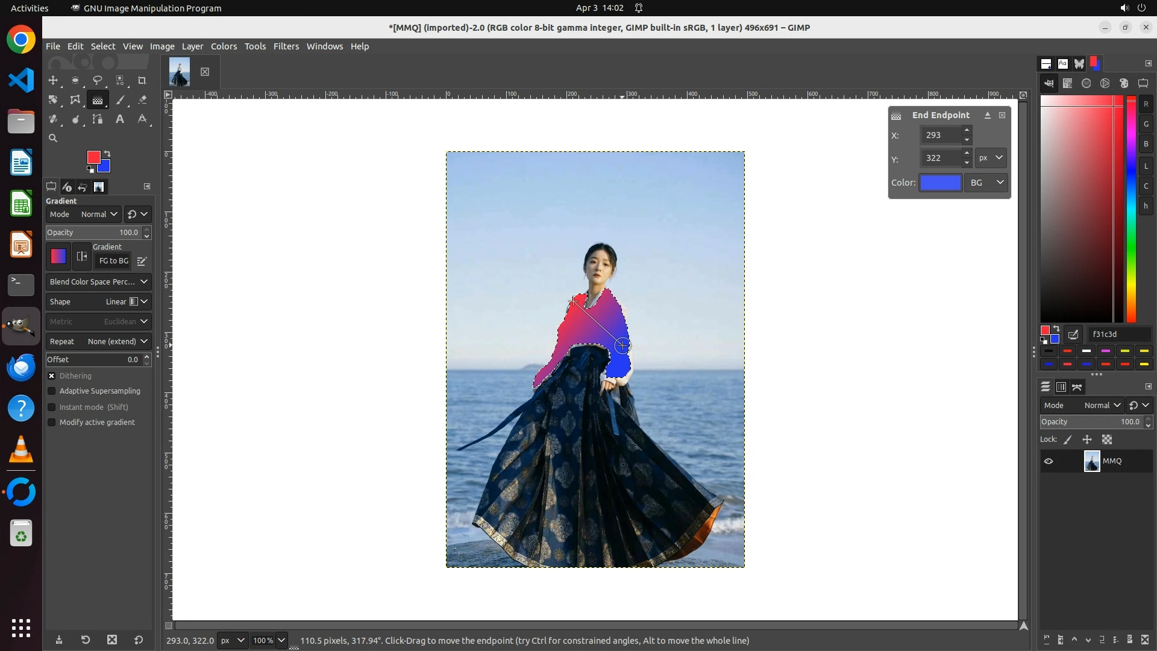The image size is (1157, 651).
Task: Select the Text tool
Action: [120, 119]
